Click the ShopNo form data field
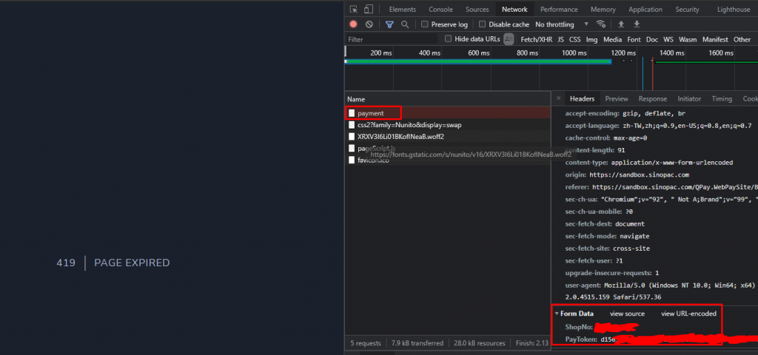758x355 pixels. 602,328
